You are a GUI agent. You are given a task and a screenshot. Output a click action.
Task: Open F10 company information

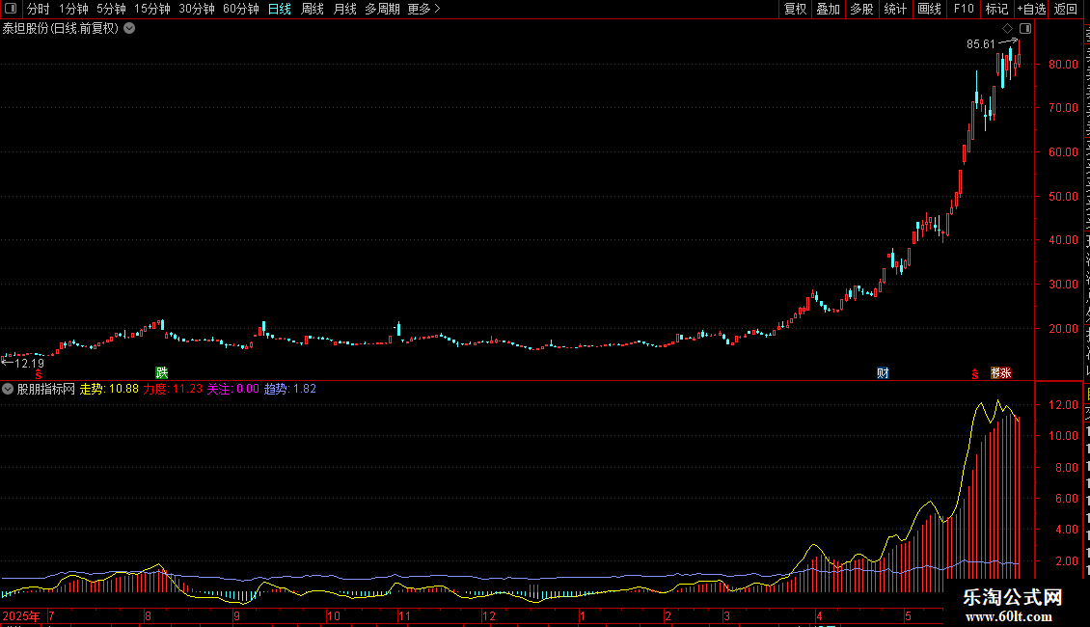click(964, 9)
